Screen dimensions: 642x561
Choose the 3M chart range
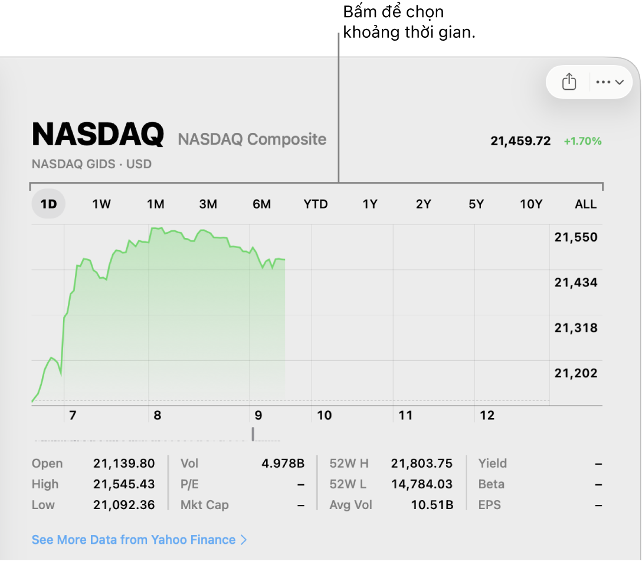[x=208, y=204]
